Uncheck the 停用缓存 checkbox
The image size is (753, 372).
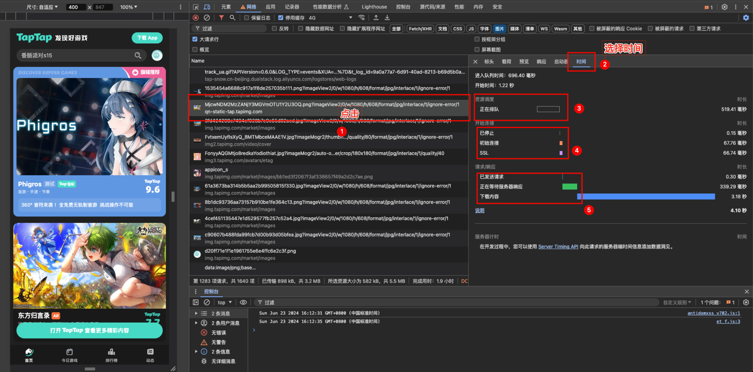(x=281, y=18)
